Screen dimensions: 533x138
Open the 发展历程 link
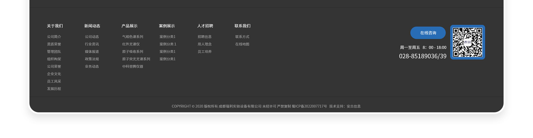coord(54,89)
